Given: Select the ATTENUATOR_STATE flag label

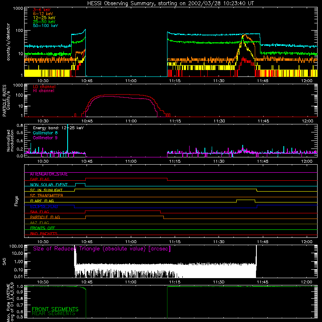Looking at the screenshot, I should (49, 174).
